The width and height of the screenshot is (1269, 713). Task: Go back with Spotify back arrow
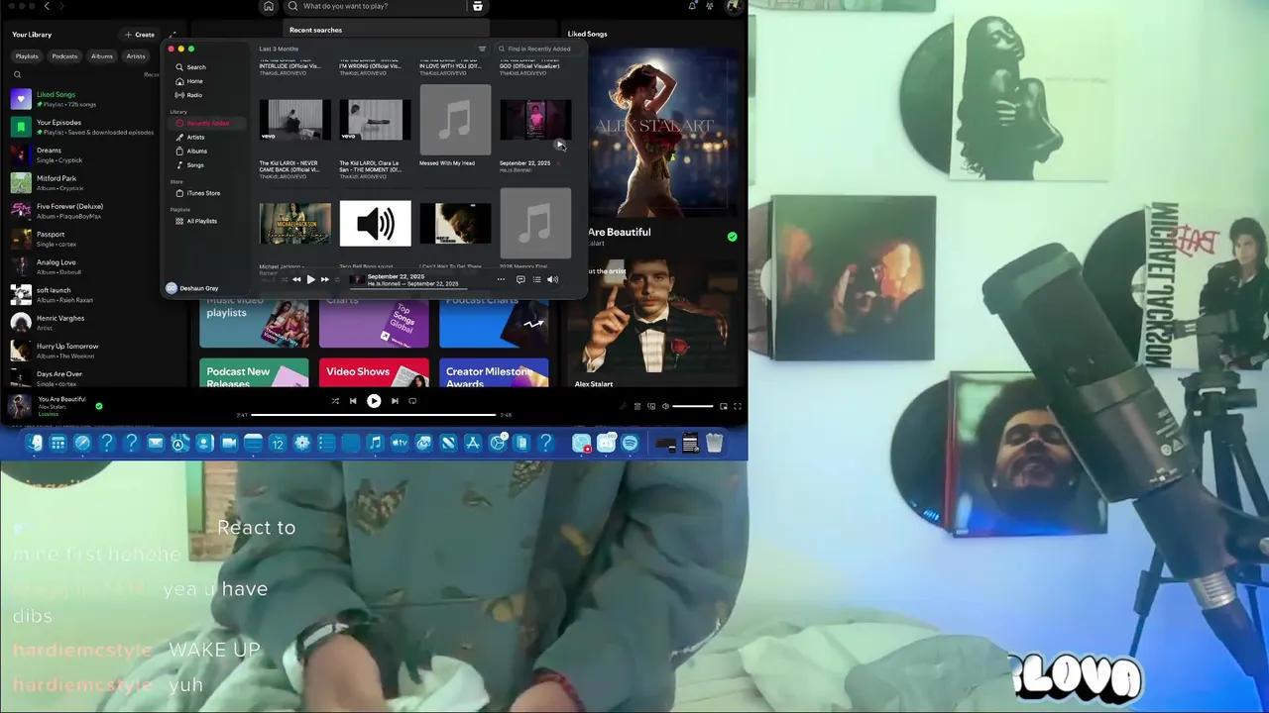click(47, 6)
